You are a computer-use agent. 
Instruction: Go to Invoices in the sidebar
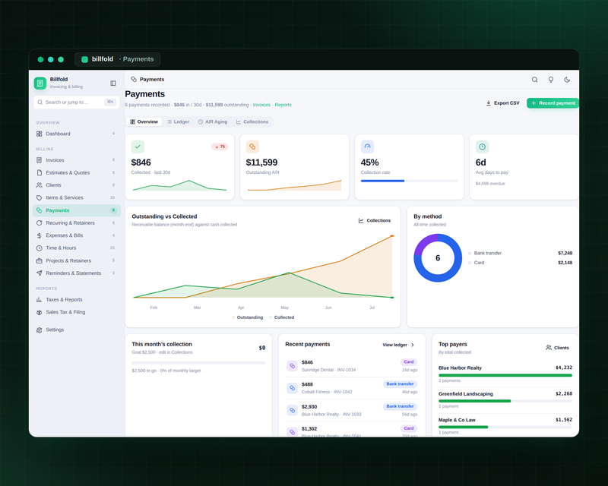point(77,160)
